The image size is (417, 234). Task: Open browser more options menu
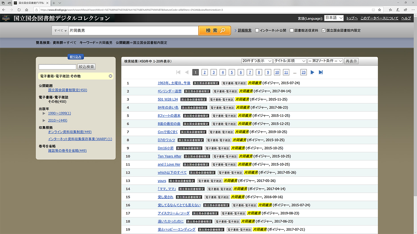pos(413,9)
